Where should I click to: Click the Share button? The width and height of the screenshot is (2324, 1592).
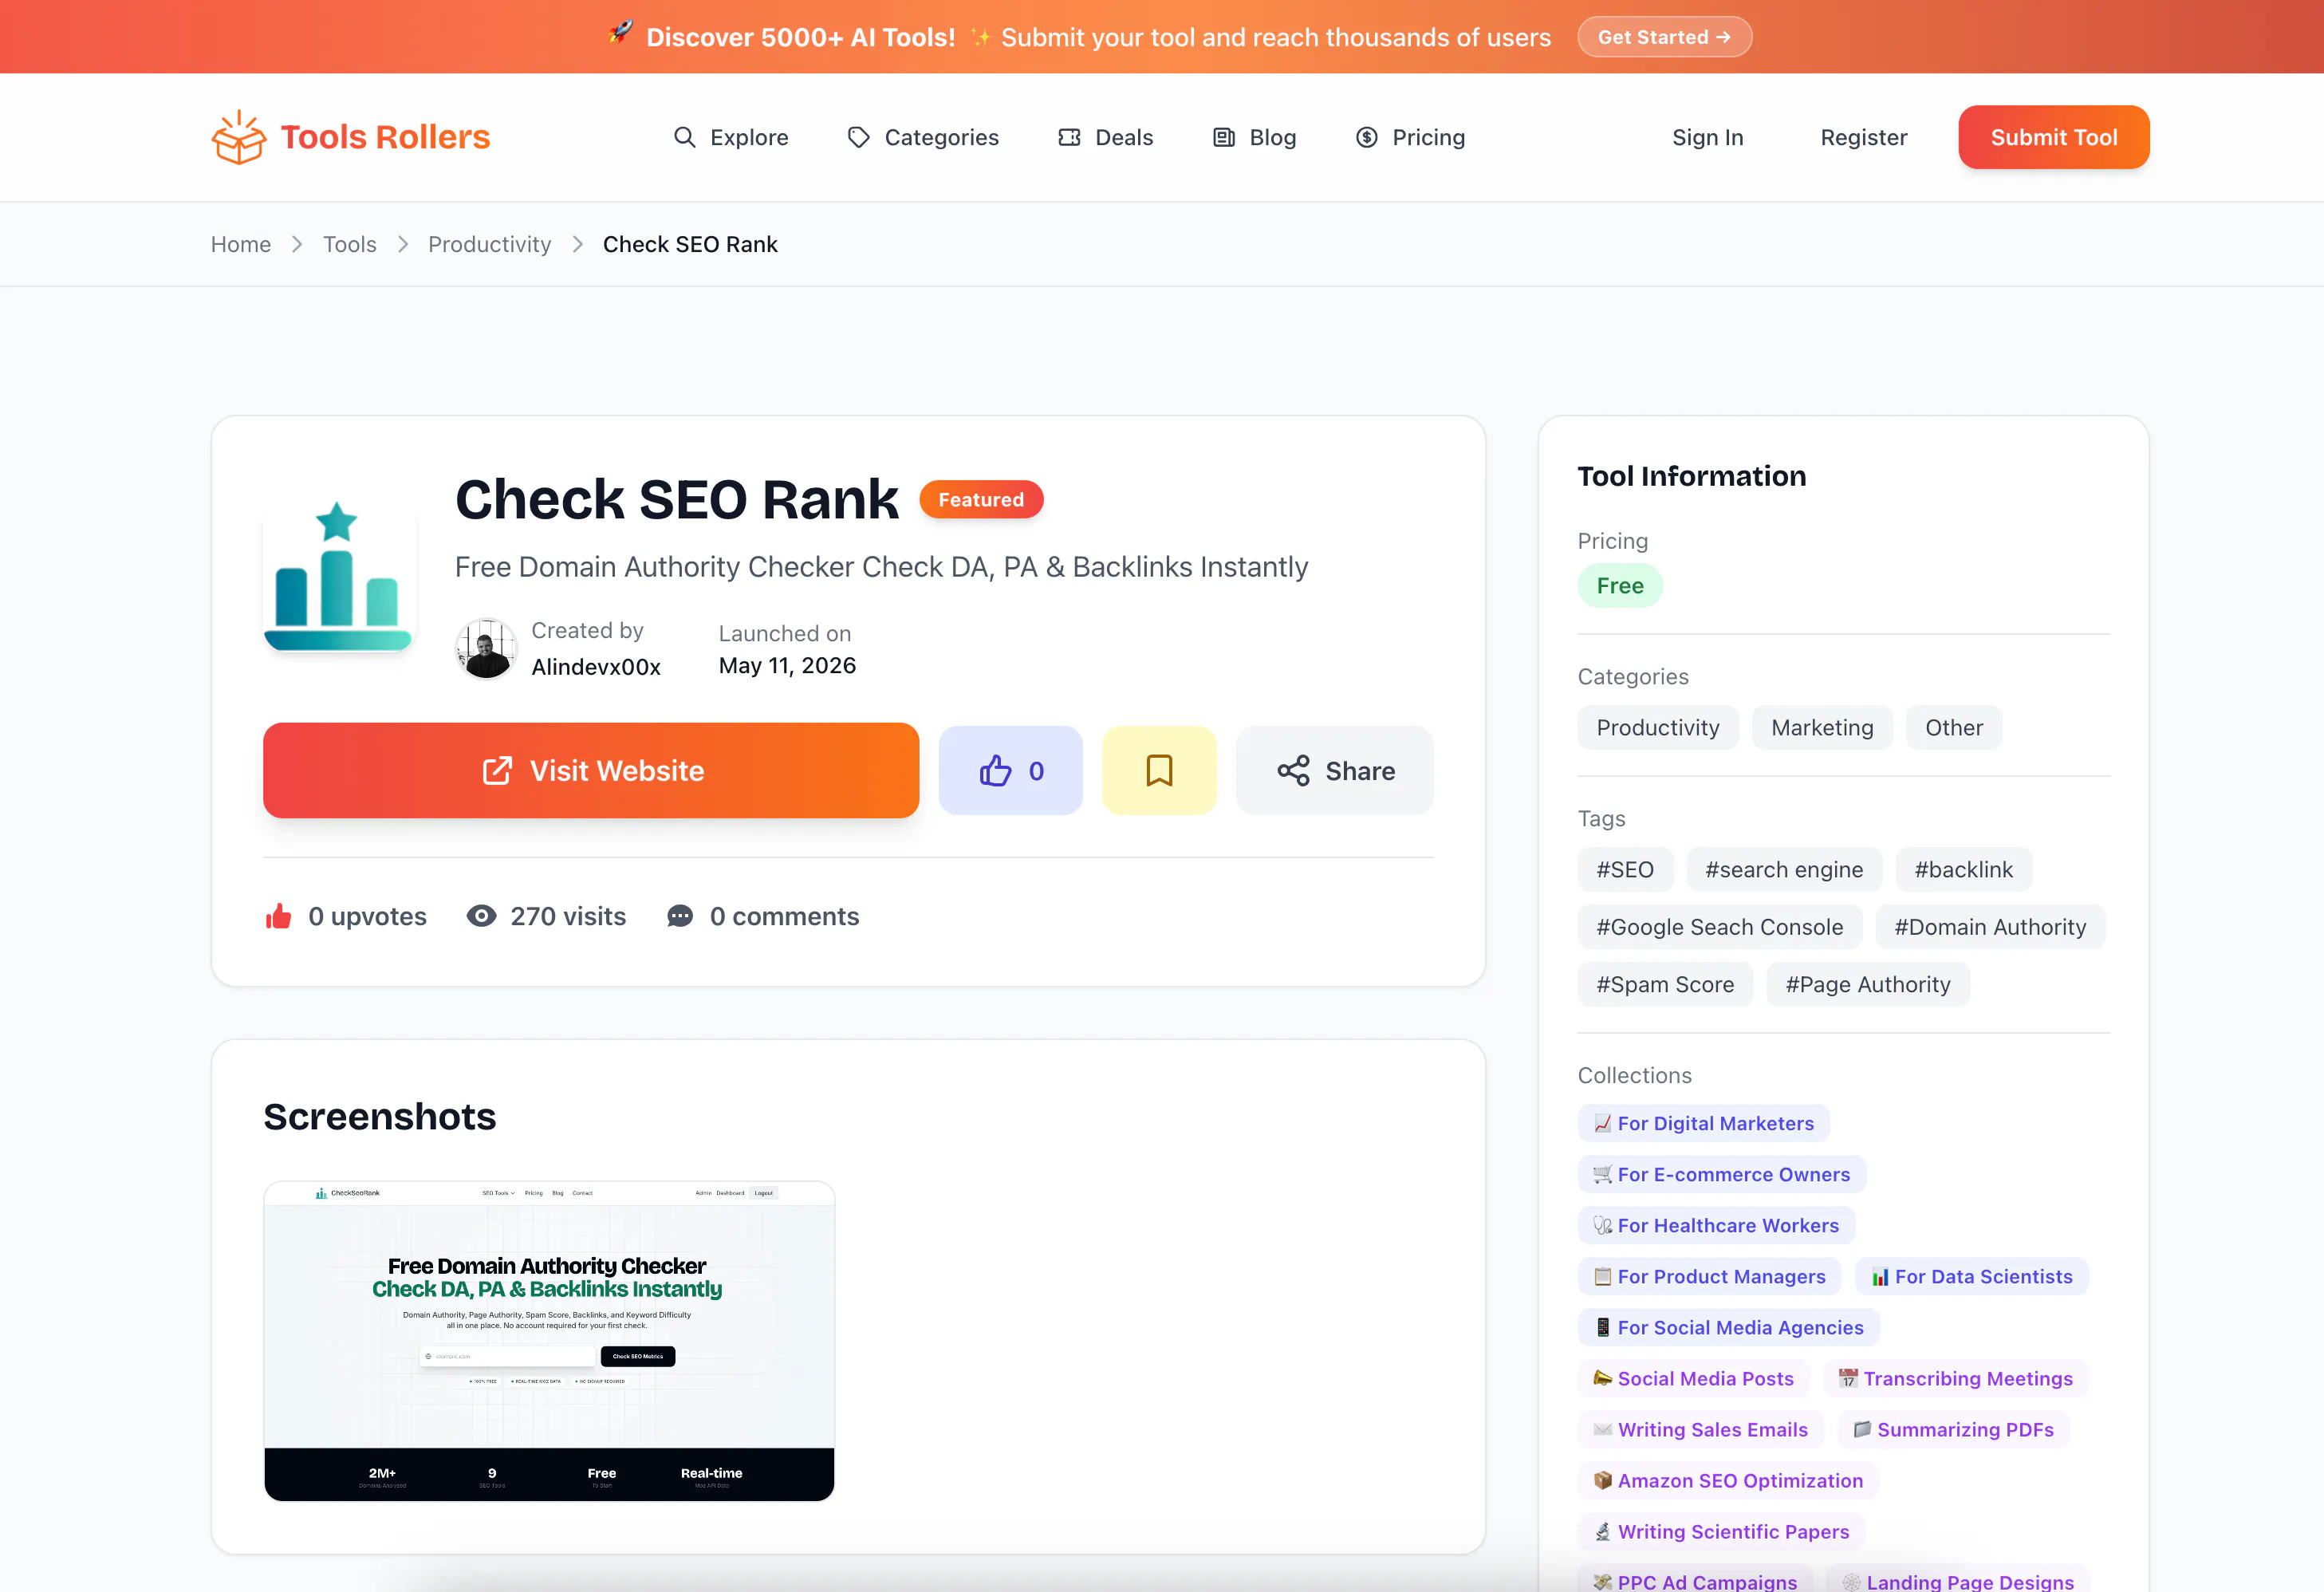coord(1334,771)
